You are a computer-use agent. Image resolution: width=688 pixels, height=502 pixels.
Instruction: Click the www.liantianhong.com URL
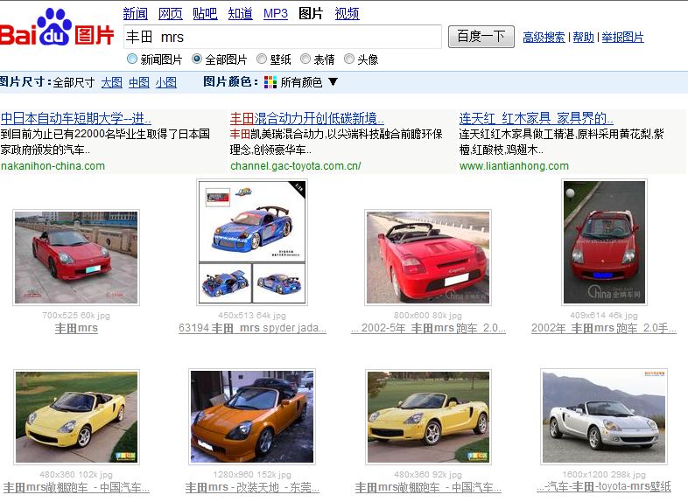pos(514,166)
